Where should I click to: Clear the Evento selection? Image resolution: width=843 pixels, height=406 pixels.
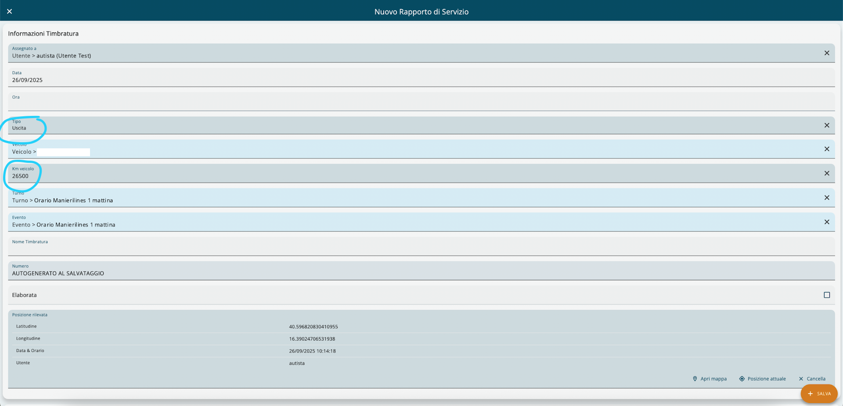pos(826,222)
